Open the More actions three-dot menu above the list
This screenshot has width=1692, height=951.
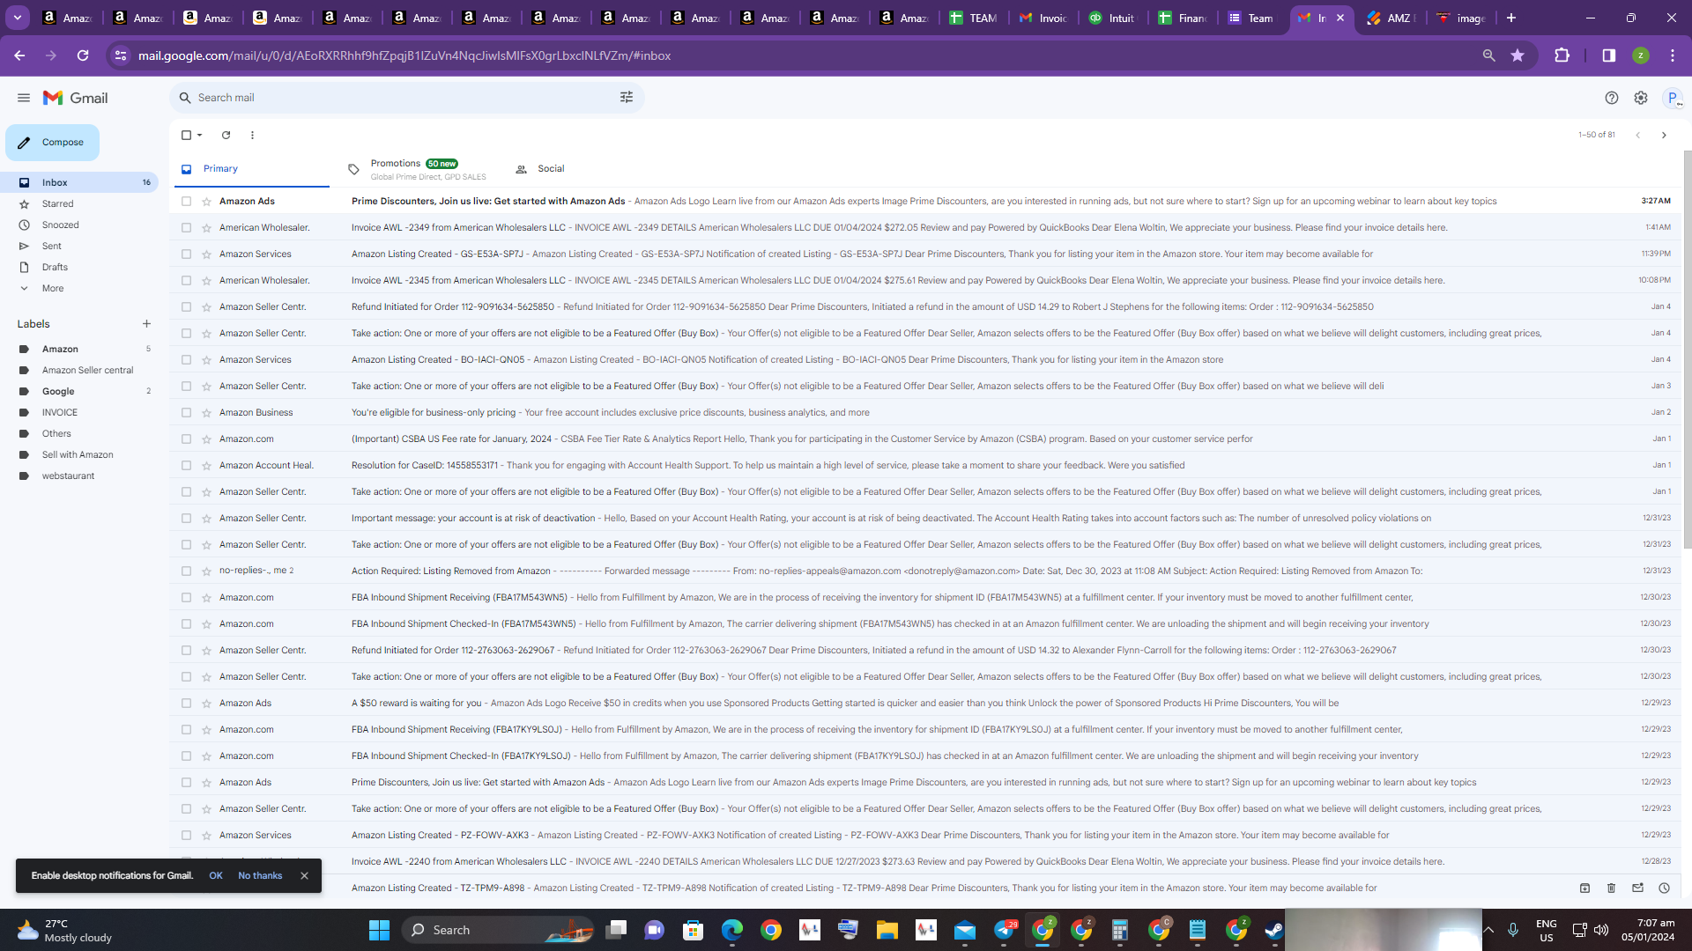pyautogui.click(x=252, y=135)
